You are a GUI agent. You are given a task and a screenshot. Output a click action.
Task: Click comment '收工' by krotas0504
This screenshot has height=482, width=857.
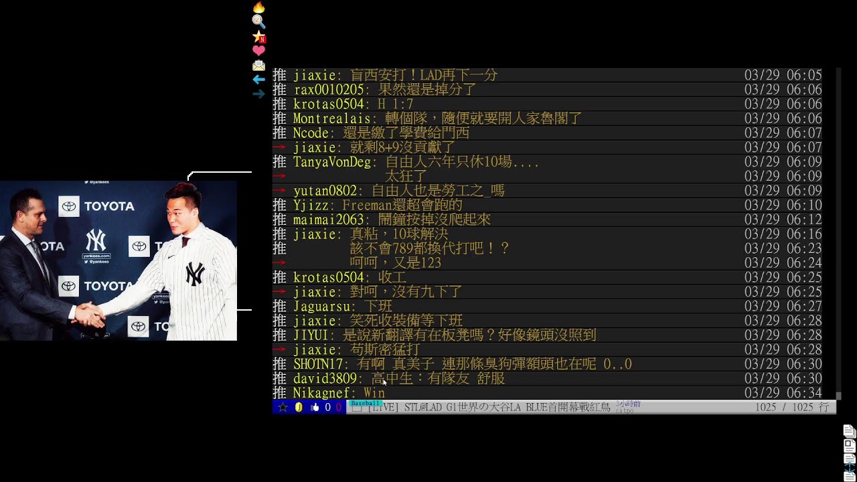tap(392, 278)
